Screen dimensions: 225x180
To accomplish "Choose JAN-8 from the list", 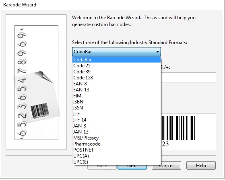I will tap(116, 125).
